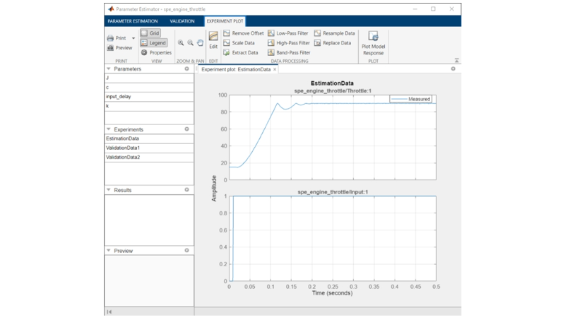Maximize the Parameter Estimator window
Screen dimensions: 565x320
tap(433, 9)
